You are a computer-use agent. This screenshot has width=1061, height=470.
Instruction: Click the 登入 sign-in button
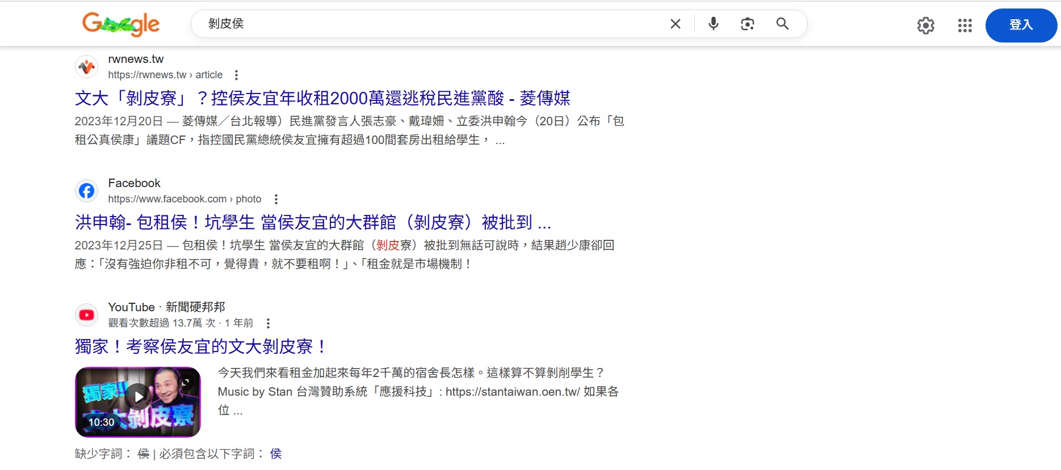click(1021, 25)
